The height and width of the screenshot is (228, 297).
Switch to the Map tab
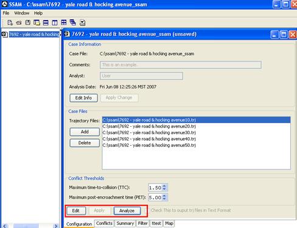coord(169,223)
